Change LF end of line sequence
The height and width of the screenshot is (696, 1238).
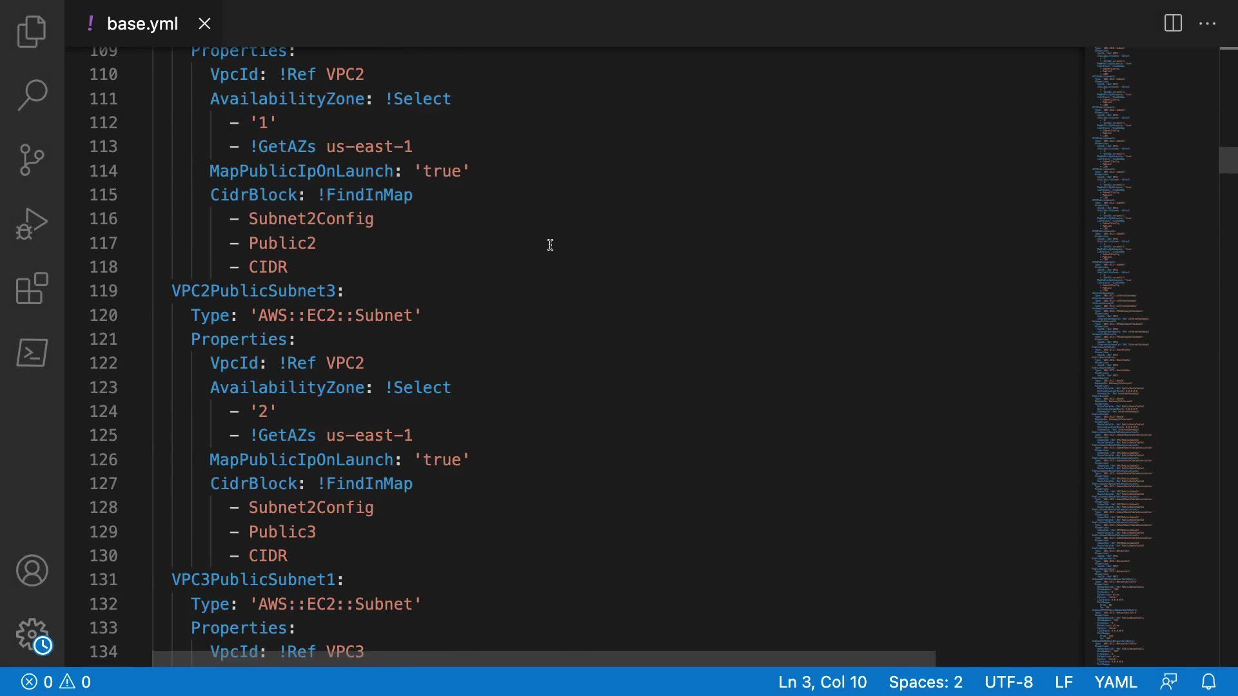[x=1063, y=682]
